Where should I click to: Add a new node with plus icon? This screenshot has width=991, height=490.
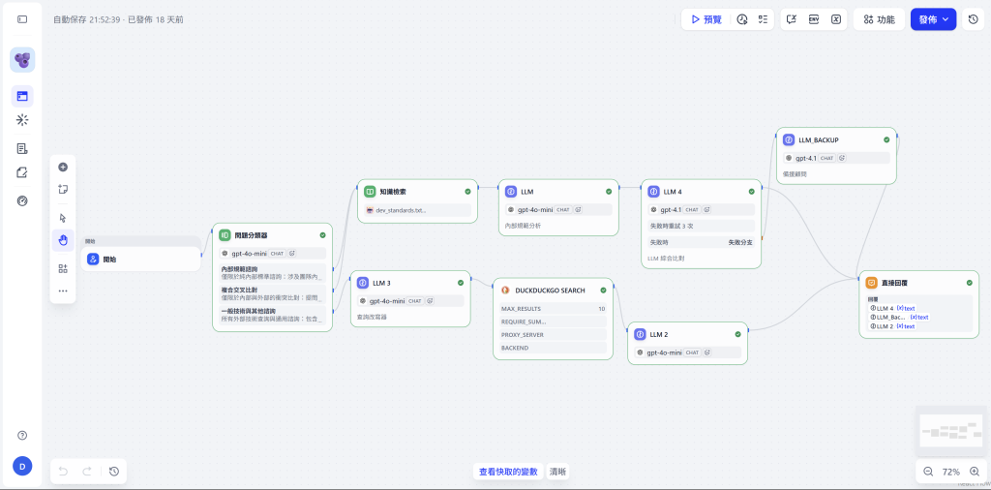pos(63,167)
